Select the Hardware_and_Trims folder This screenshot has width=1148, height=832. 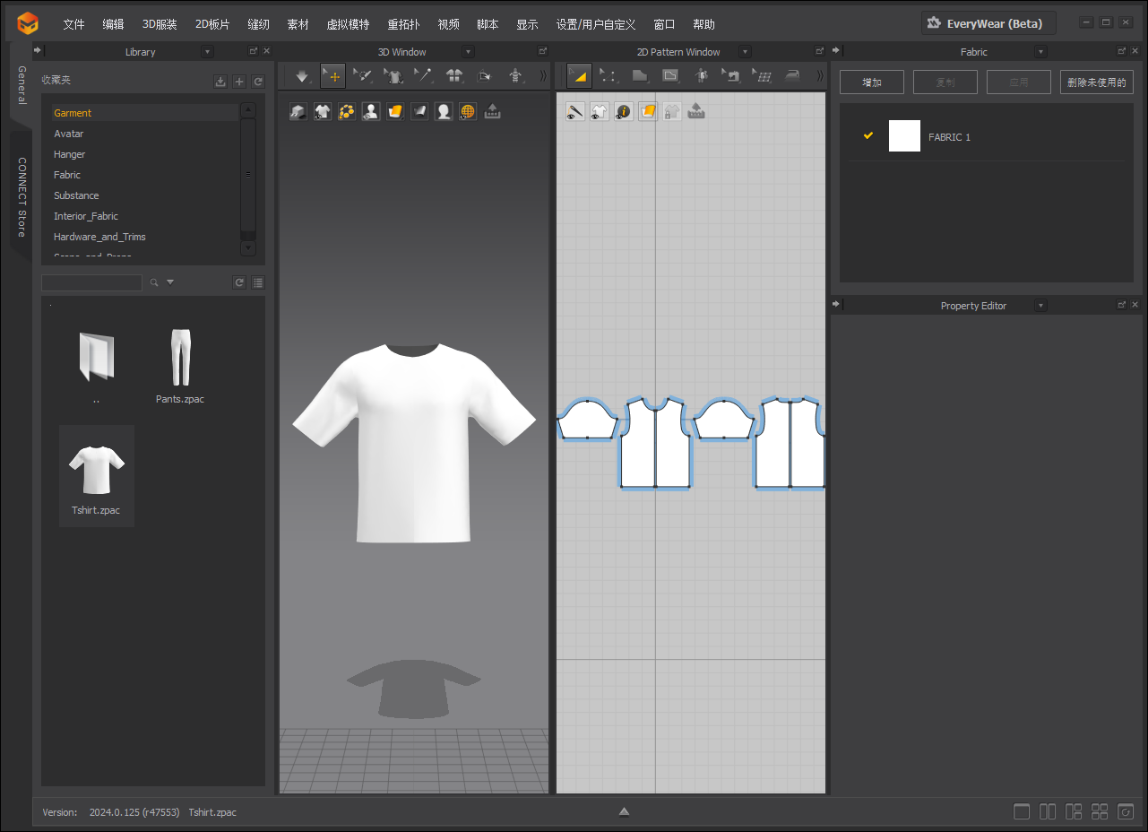click(99, 237)
